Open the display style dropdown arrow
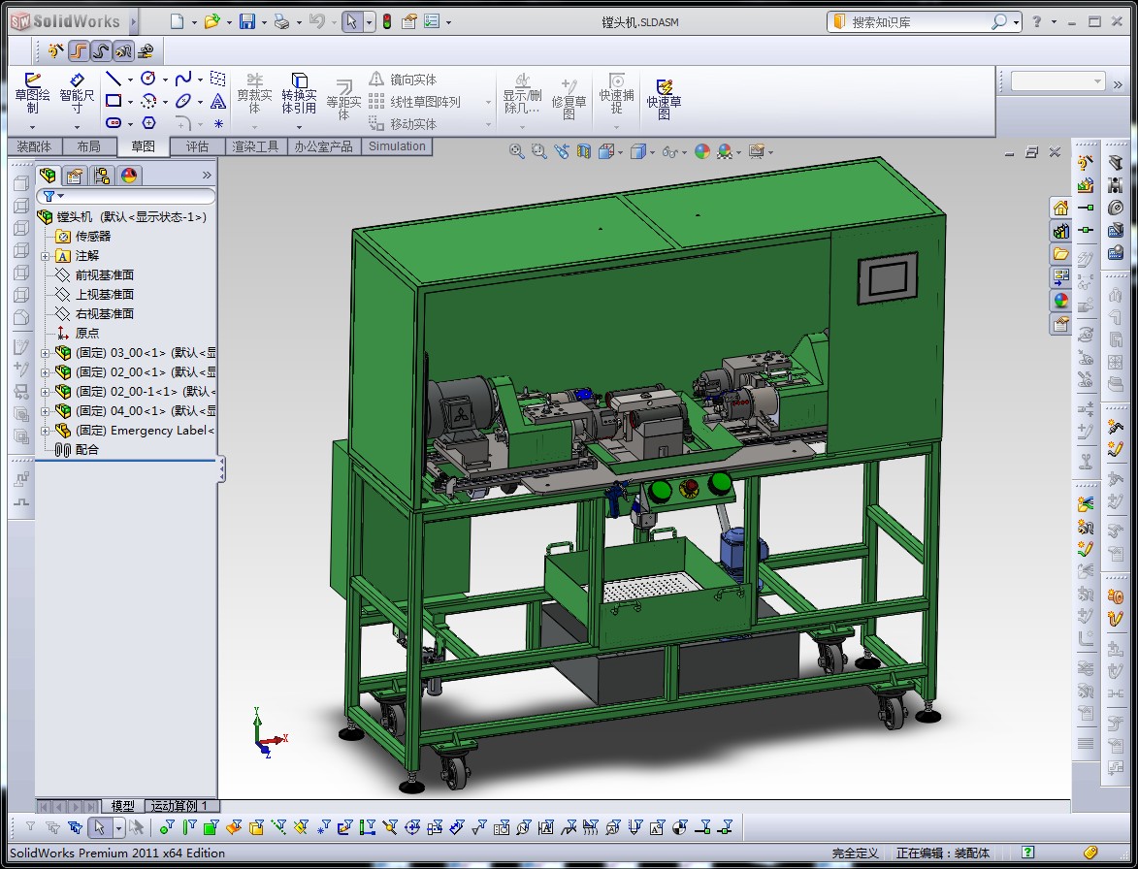This screenshot has width=1138, height=869. [653, 152]
